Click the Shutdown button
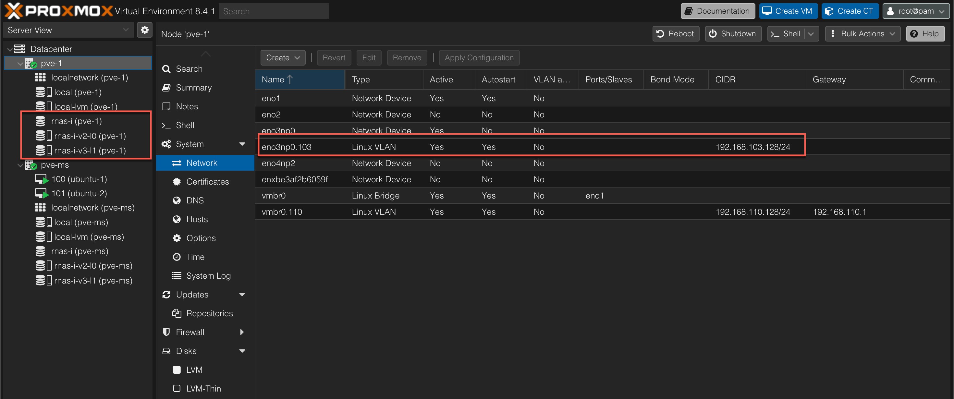This screenshot has height=399, width=954. coord(733,34)
